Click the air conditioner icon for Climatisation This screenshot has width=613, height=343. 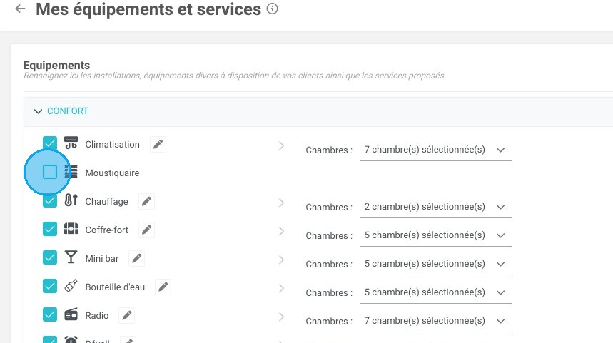(x=71, y=143)
